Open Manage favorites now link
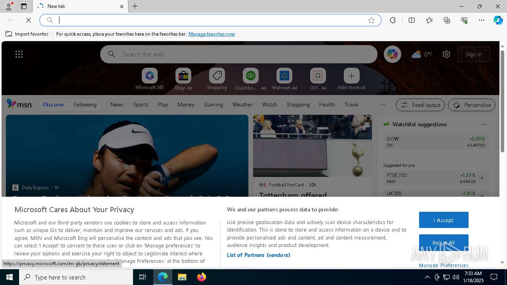 point(212,34)
